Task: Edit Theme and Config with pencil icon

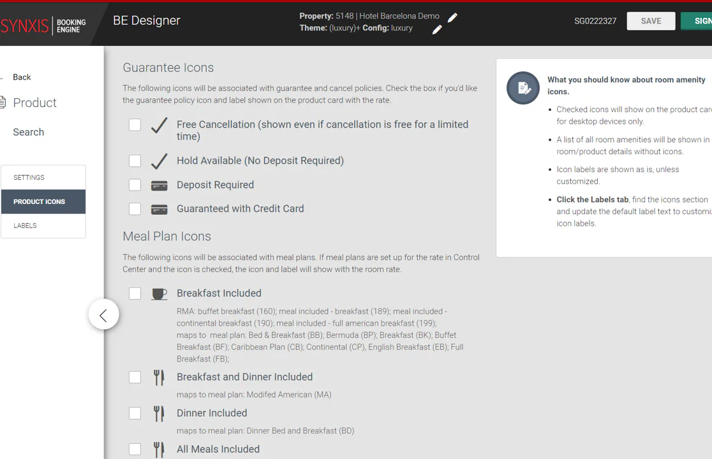Action: 437,30
